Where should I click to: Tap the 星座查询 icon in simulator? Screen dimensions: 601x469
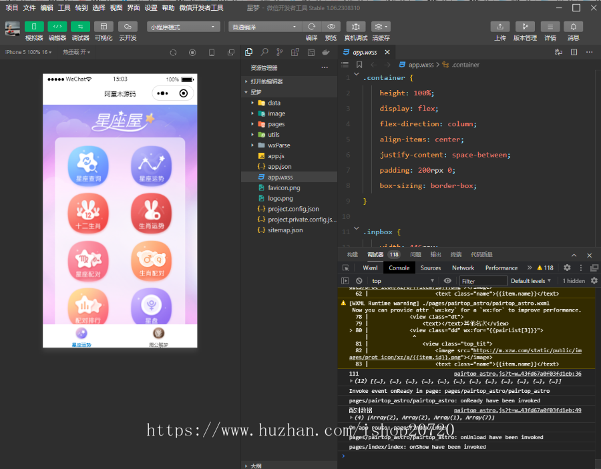point(88,165)
